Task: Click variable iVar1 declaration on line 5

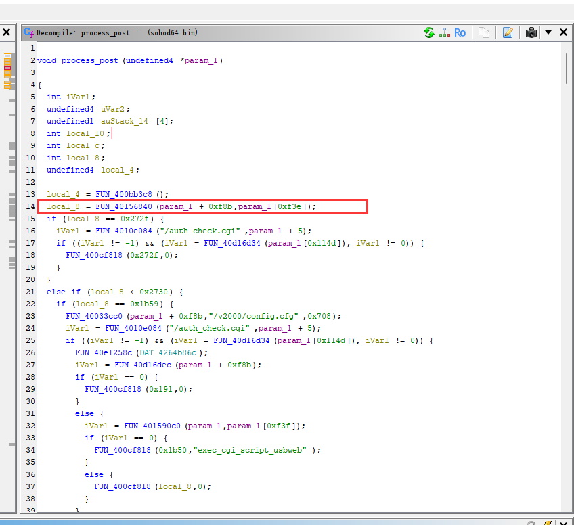Action: pyautogui.click(x=78, y=97)
